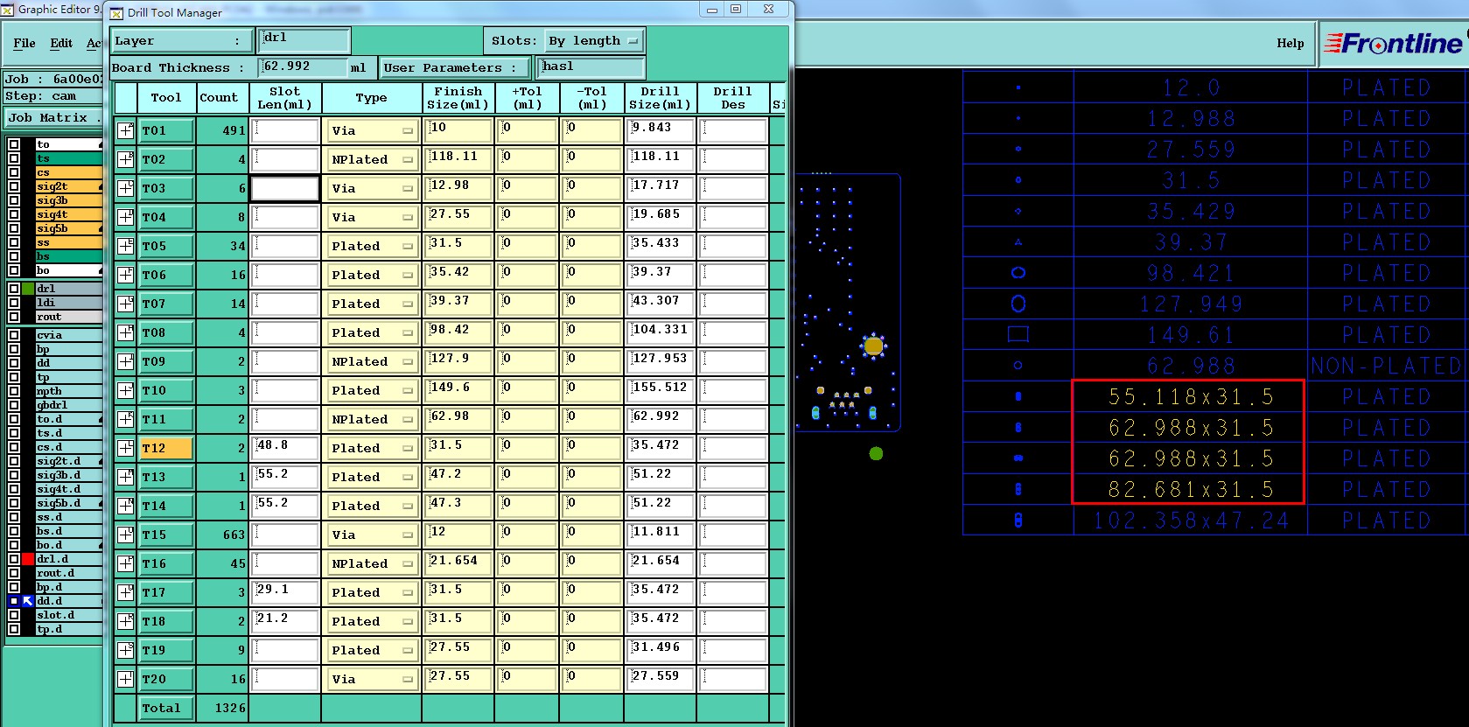Toggle the checkbox for the 'to' layer
Image resolution: width=1469 pixels, height=727 pixels.
[x=14, y=144]
